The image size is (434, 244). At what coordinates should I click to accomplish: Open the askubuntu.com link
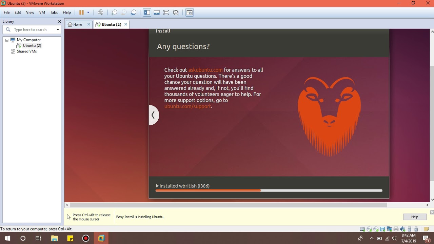(205, 70)
